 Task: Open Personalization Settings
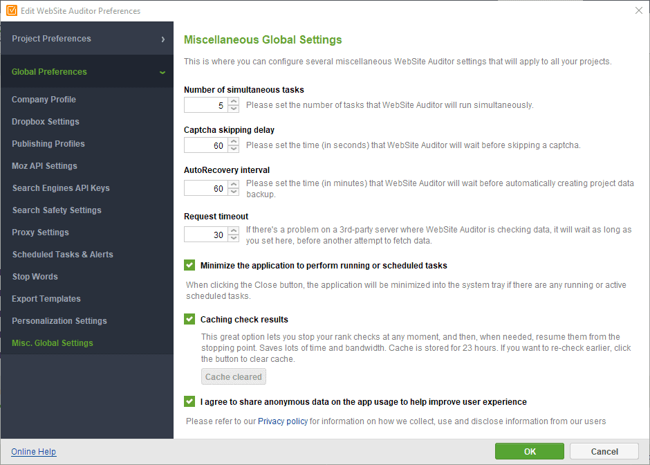(x=59, y=321)
